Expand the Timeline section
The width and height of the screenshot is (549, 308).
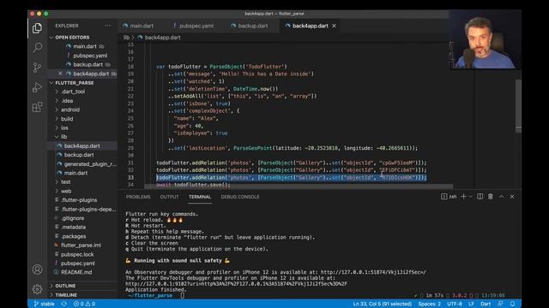point(66,295)
